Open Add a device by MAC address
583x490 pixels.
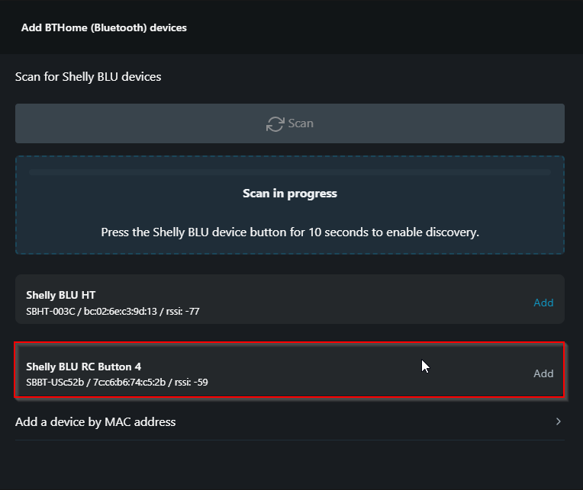pyautogui.click(x=95, y=421)
